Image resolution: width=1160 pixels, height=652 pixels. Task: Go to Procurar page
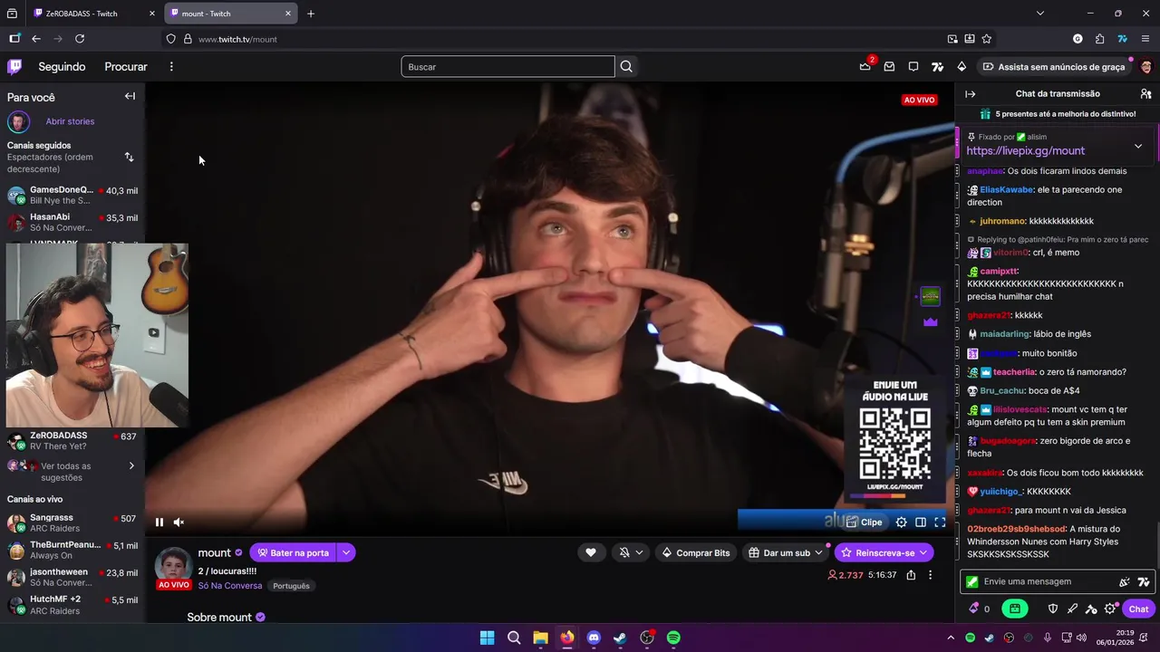pyautogui.click(x=126, y=66)
